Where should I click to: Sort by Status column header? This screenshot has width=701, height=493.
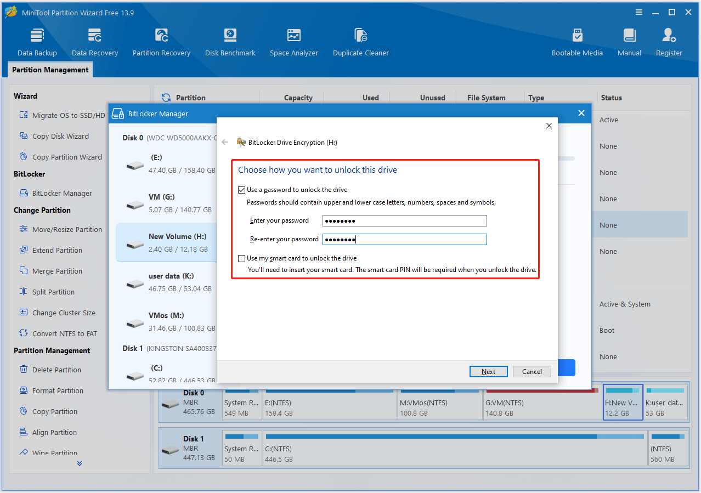tap(611, 98)
